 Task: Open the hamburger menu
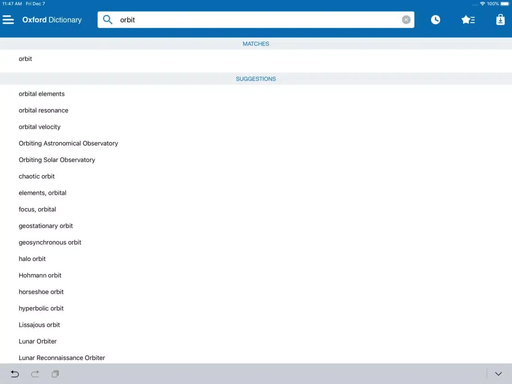(8, 19)
